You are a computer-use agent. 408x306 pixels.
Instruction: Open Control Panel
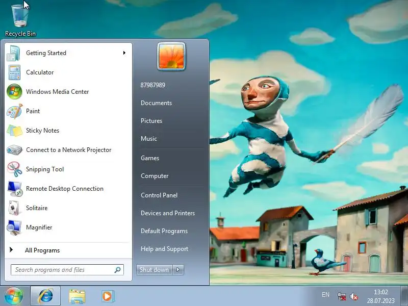[159, 195]
